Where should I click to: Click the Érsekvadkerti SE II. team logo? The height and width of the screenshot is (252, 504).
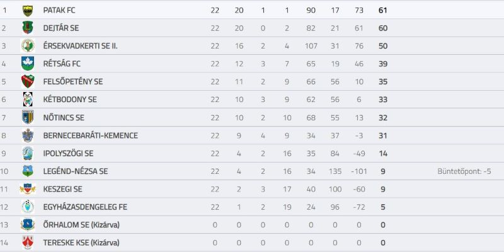[28, 45]
